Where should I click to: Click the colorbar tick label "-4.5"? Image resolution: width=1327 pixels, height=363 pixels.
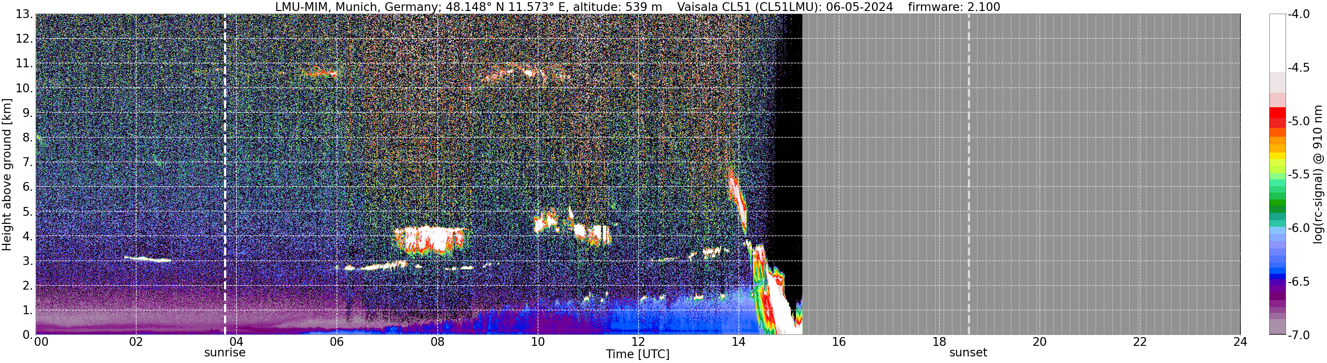(1299, 67)
